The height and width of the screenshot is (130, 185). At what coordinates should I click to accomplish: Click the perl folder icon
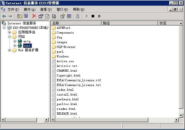point(54,52)
